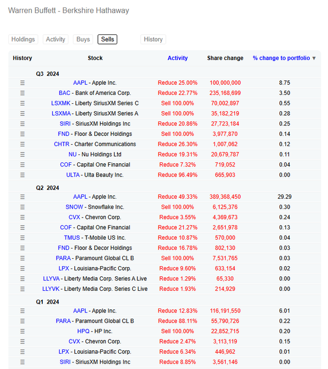The width and height of the screenshot is (328, 369).
Task: Open LSXMA ticker link
Action: point(61,114)
